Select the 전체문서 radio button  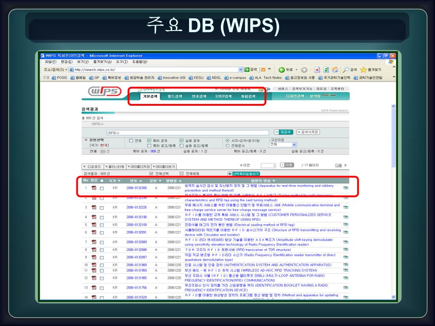pos(228,146)
